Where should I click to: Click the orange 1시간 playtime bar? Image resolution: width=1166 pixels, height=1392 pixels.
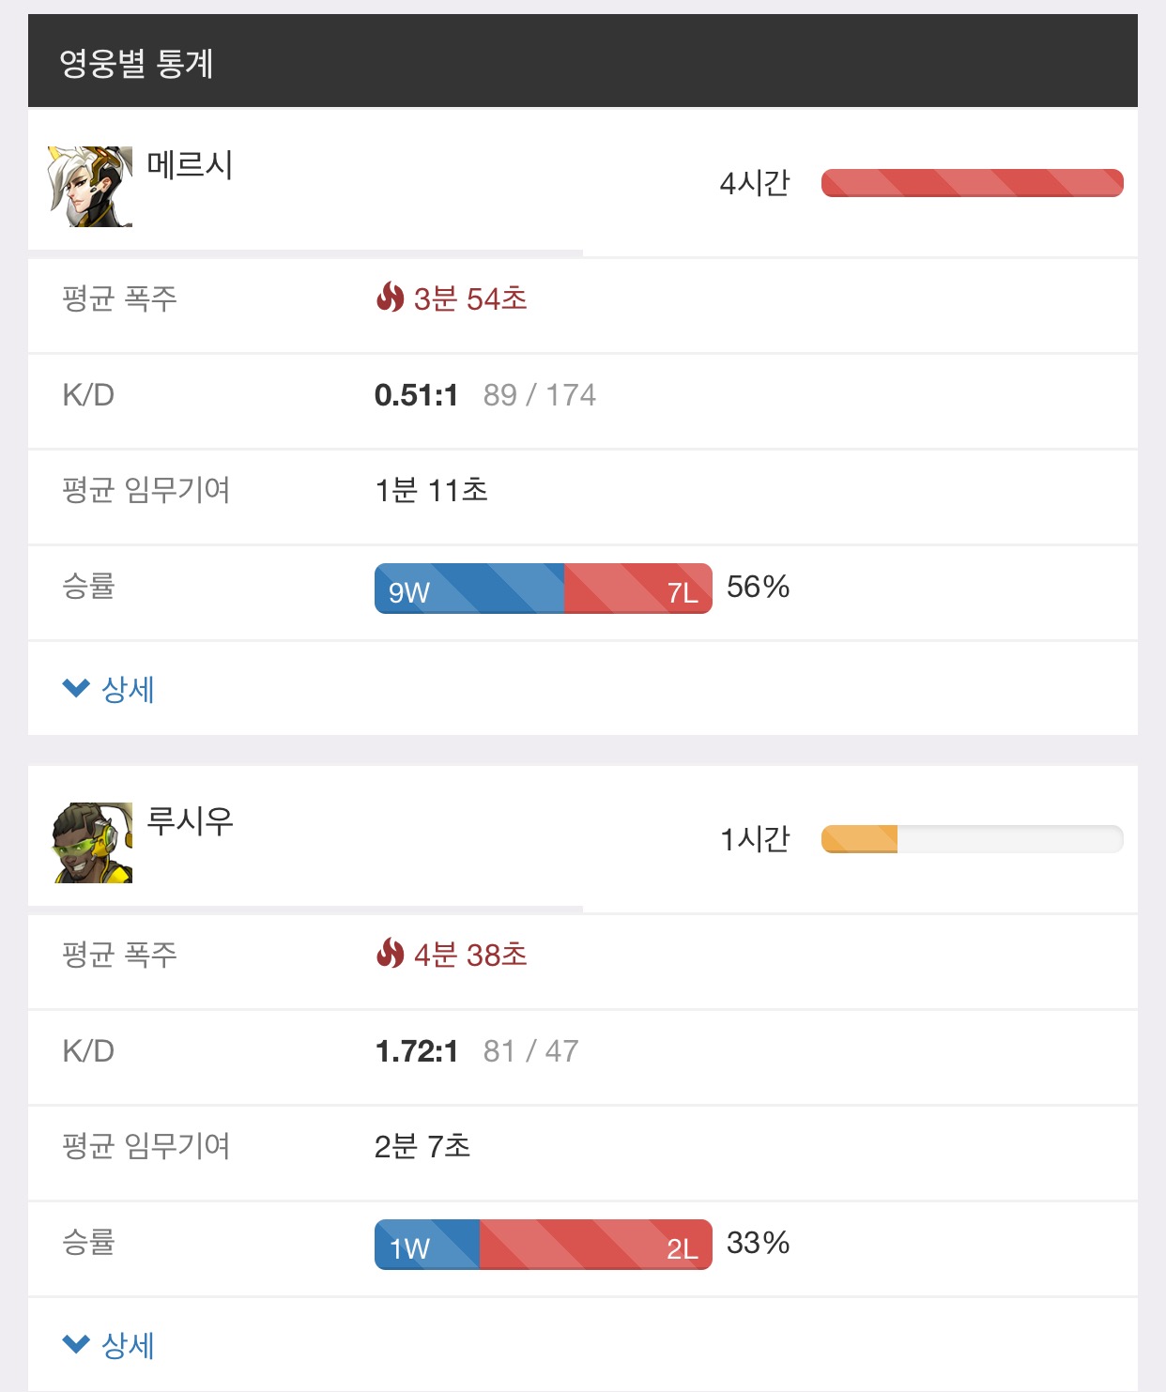pos(859,839)
